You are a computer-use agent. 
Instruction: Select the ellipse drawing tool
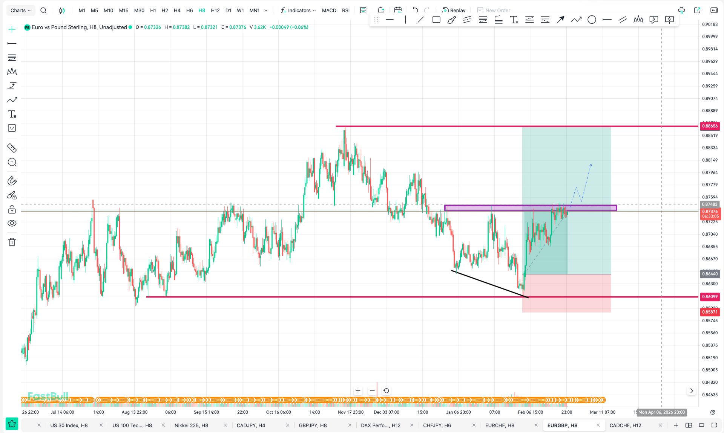tap(592, 20)
